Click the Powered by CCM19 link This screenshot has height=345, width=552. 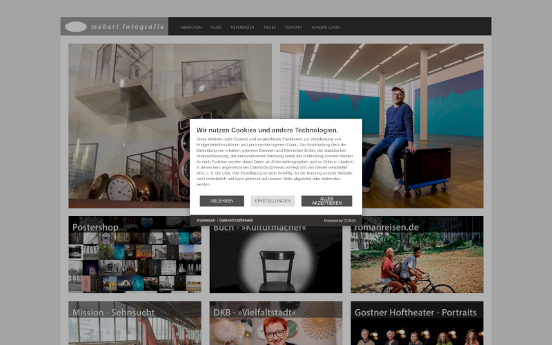(x=339, y=221)
